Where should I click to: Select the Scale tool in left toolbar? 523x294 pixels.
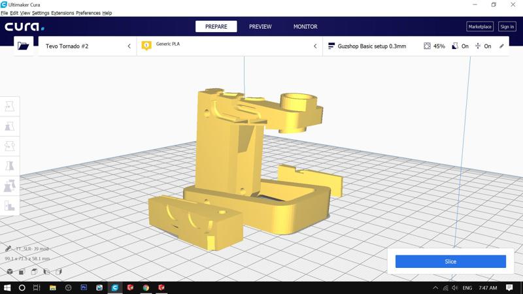coord(10,126)
